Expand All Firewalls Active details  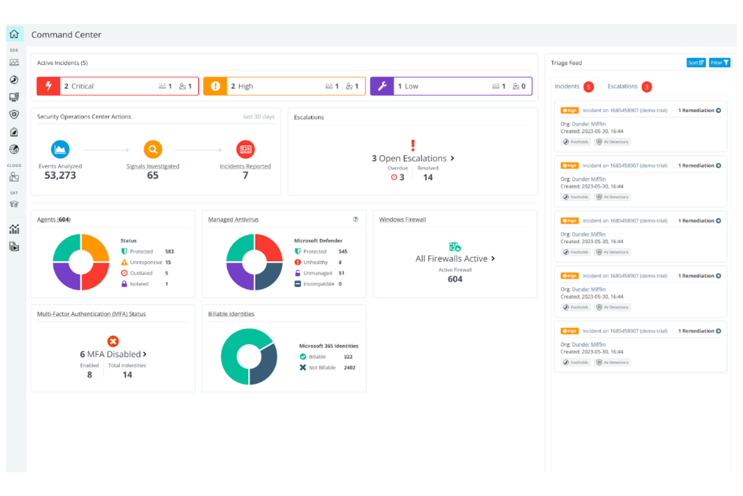click(x=493, y=258)
